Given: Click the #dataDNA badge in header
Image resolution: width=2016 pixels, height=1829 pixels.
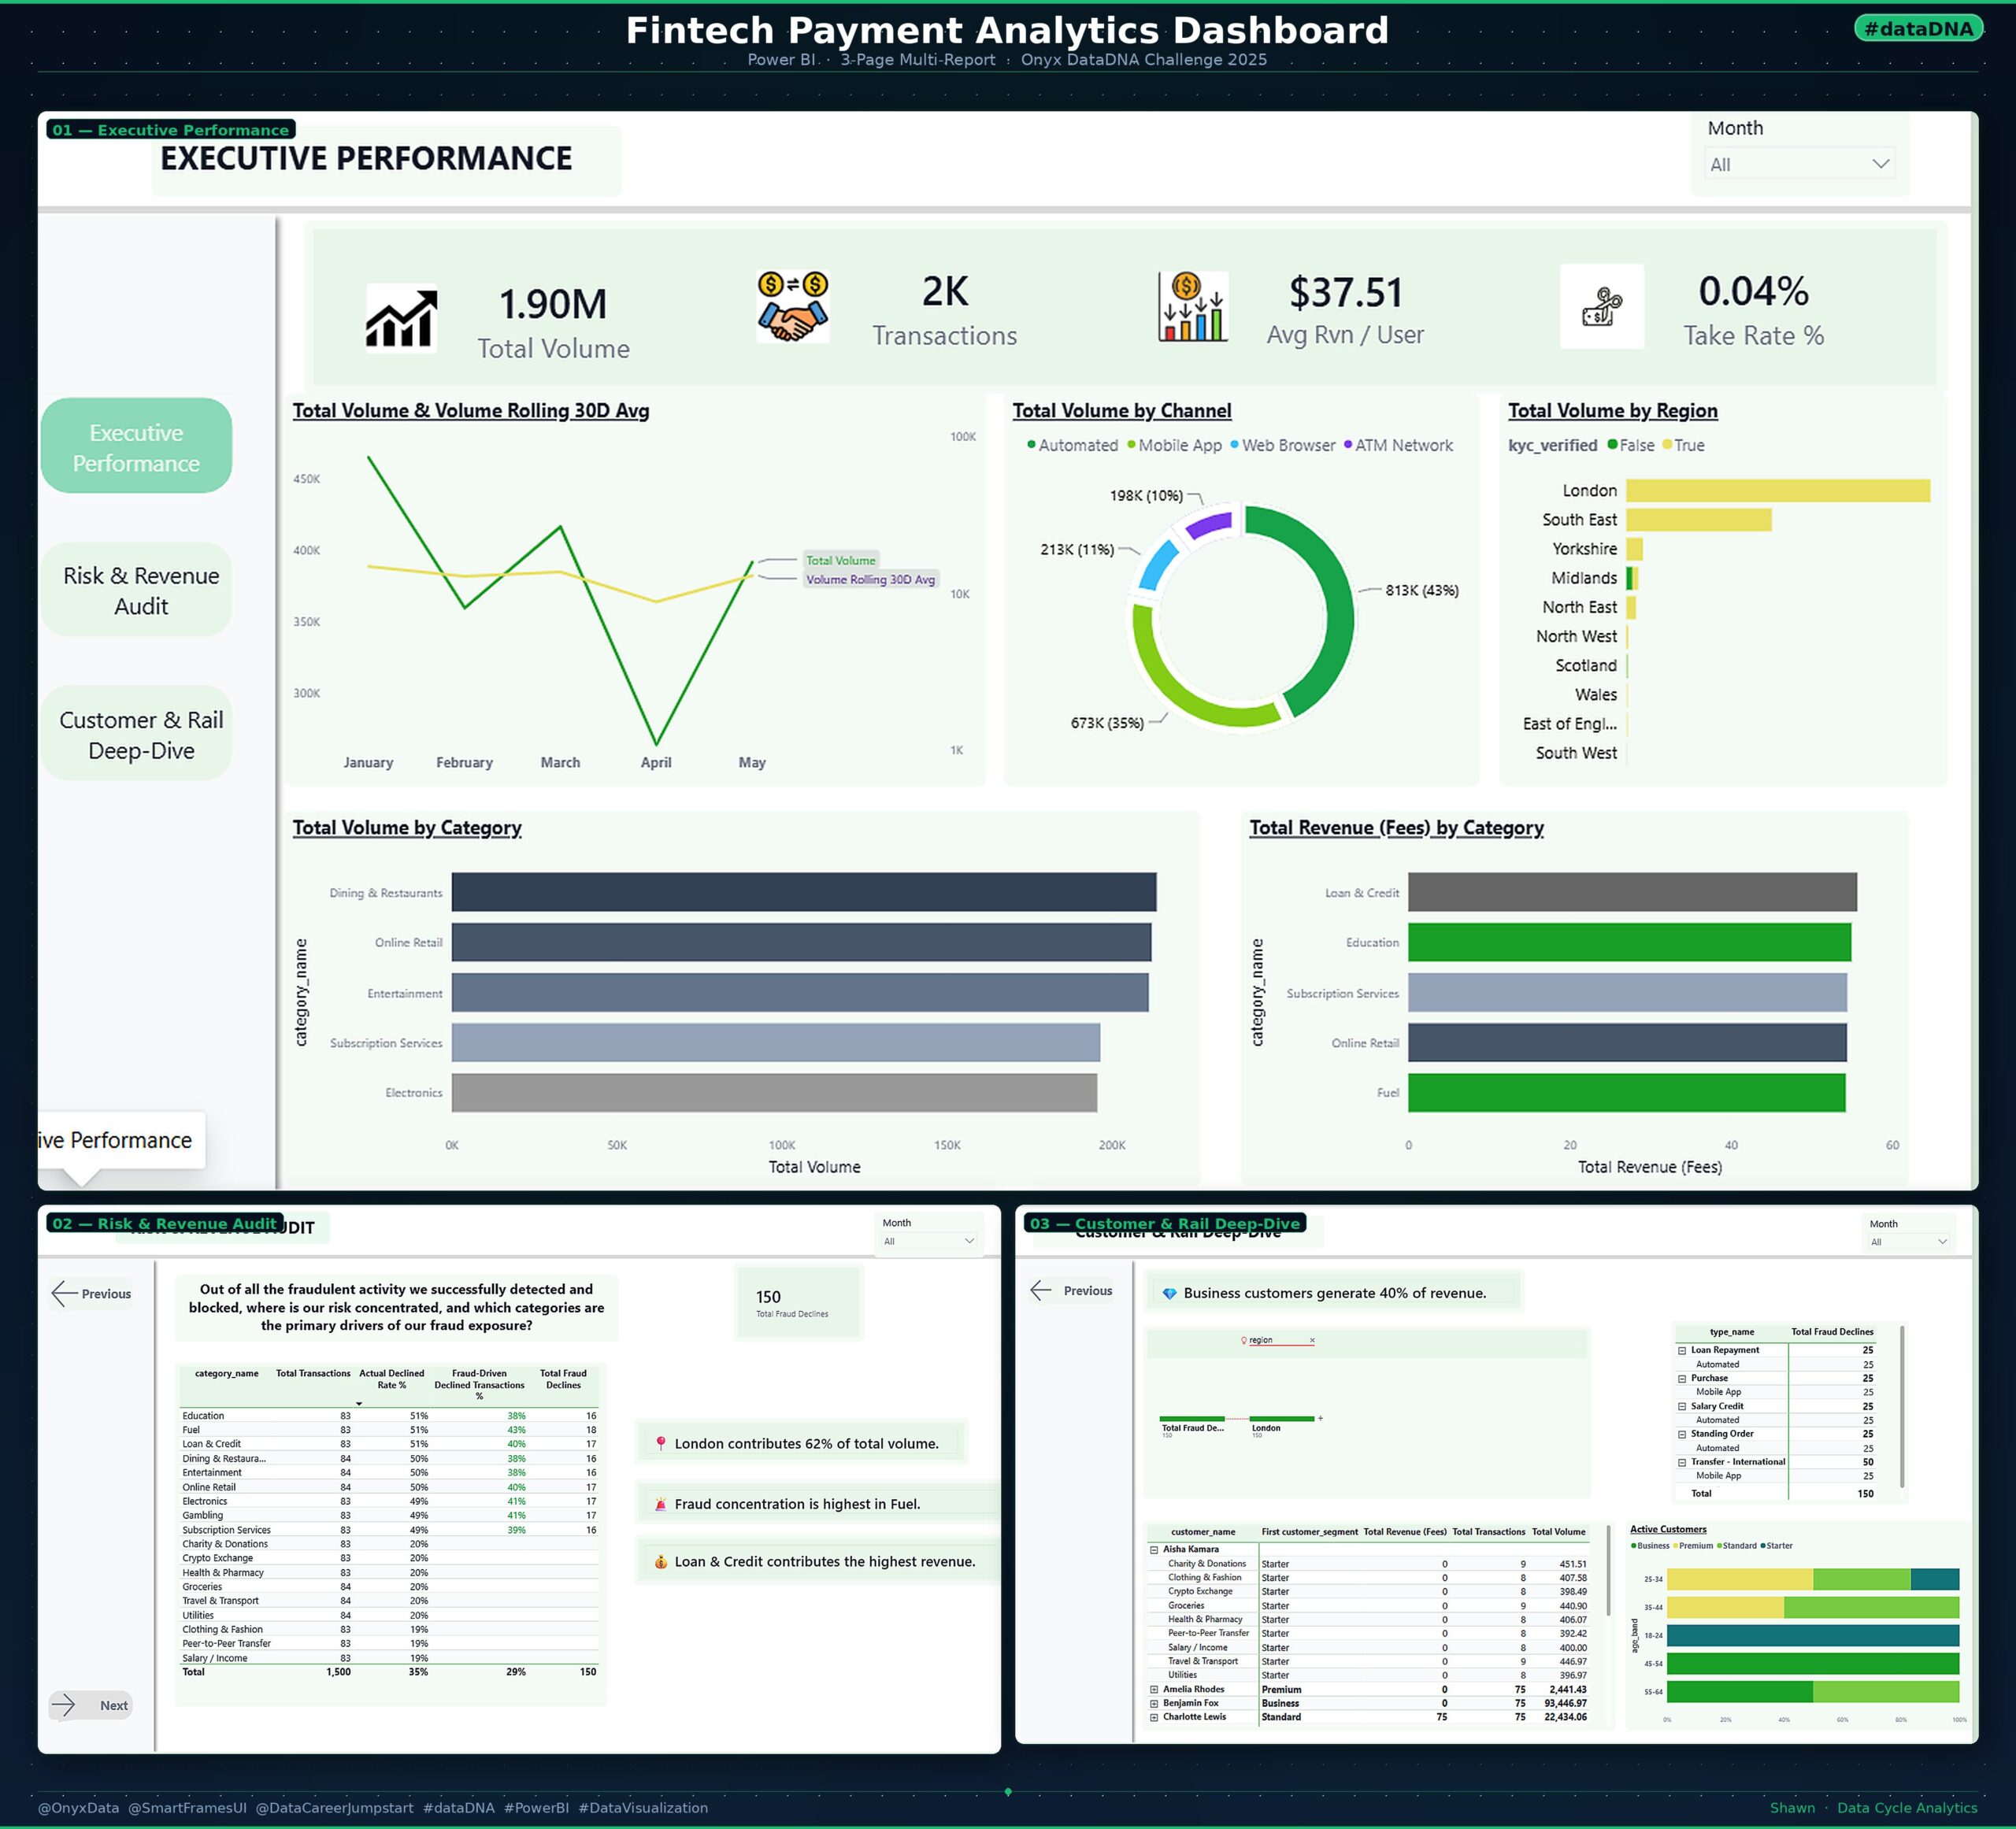Looking at the screenshot, I should (1918, 28).
